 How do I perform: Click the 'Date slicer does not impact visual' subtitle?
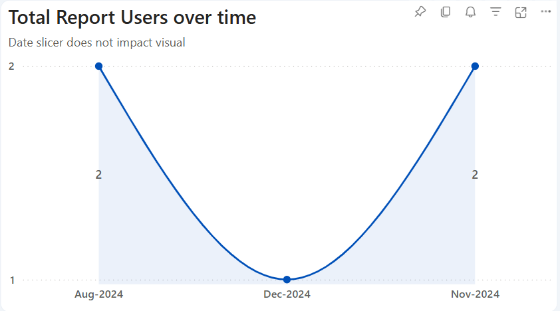pos(96,43)
